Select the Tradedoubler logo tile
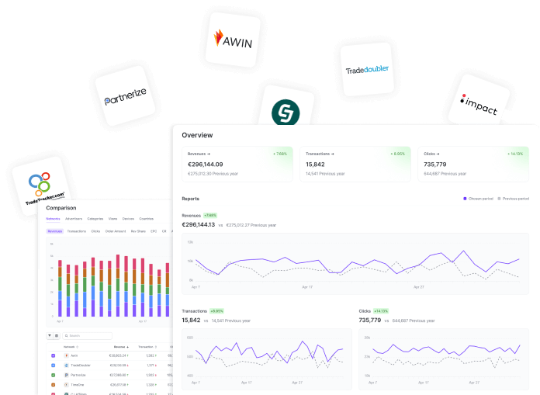540x395 pixels. [x=367, y=69]
